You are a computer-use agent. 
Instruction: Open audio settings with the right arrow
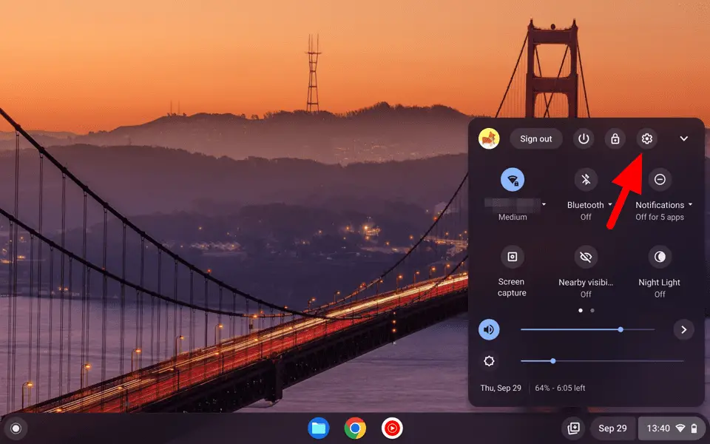coord(683,329)
